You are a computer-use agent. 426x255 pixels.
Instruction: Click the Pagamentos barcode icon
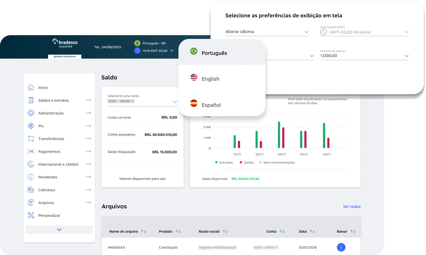(31, 151)
